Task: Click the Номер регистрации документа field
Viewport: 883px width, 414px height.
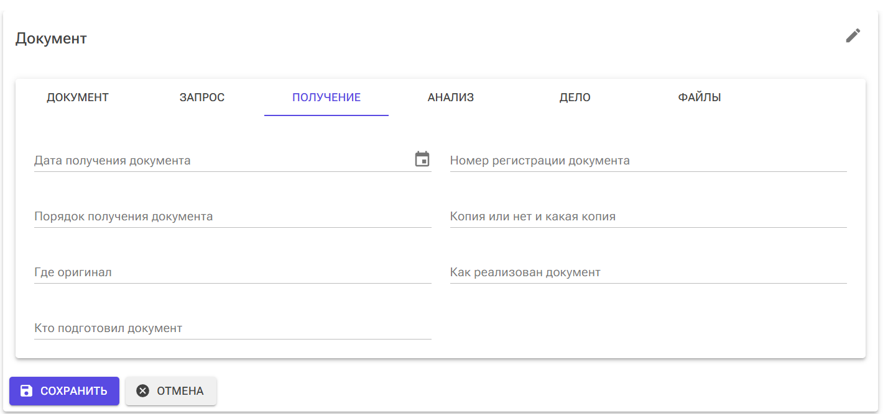Action: 648,161
